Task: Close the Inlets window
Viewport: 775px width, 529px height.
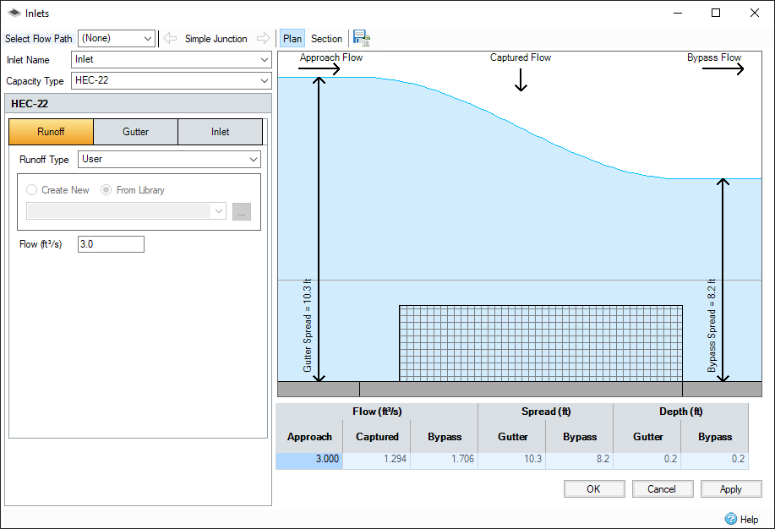Action: [x=754, y=13]
